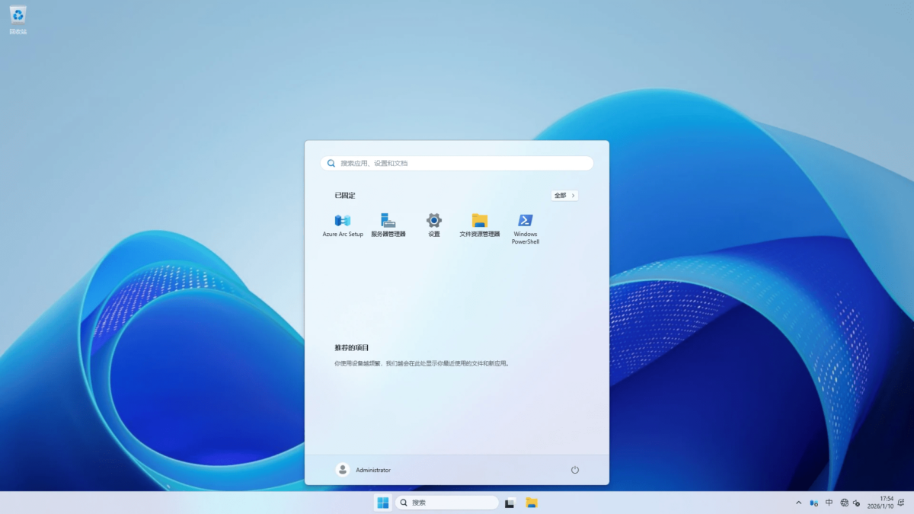Open the clock and date display
The height and width of the screenshot is (514, 914).
click(x=881, y=503)
